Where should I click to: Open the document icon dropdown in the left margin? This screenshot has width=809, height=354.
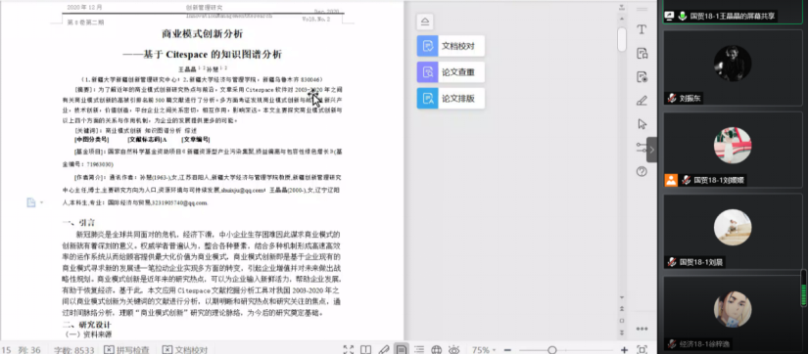[34, 202]
